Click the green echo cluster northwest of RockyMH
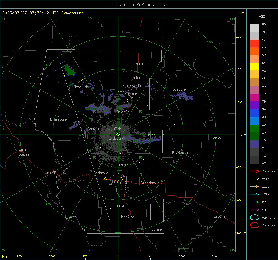Screen dimensions: 278x260 (x=70, y=70)
